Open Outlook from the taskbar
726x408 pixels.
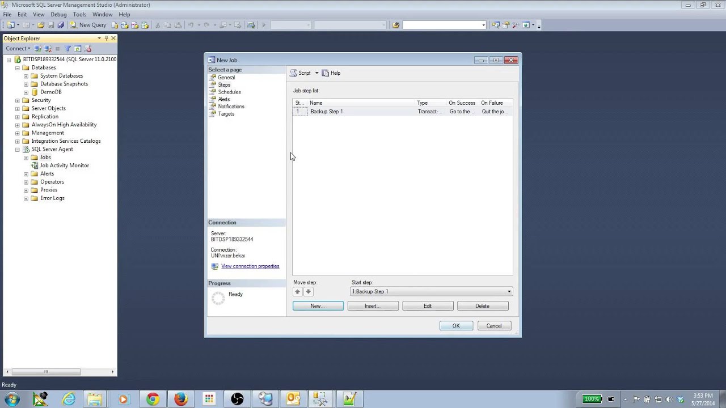[x=293, y=399]
